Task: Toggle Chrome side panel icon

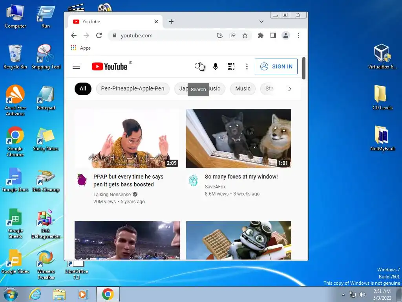Action: [273, 35]
